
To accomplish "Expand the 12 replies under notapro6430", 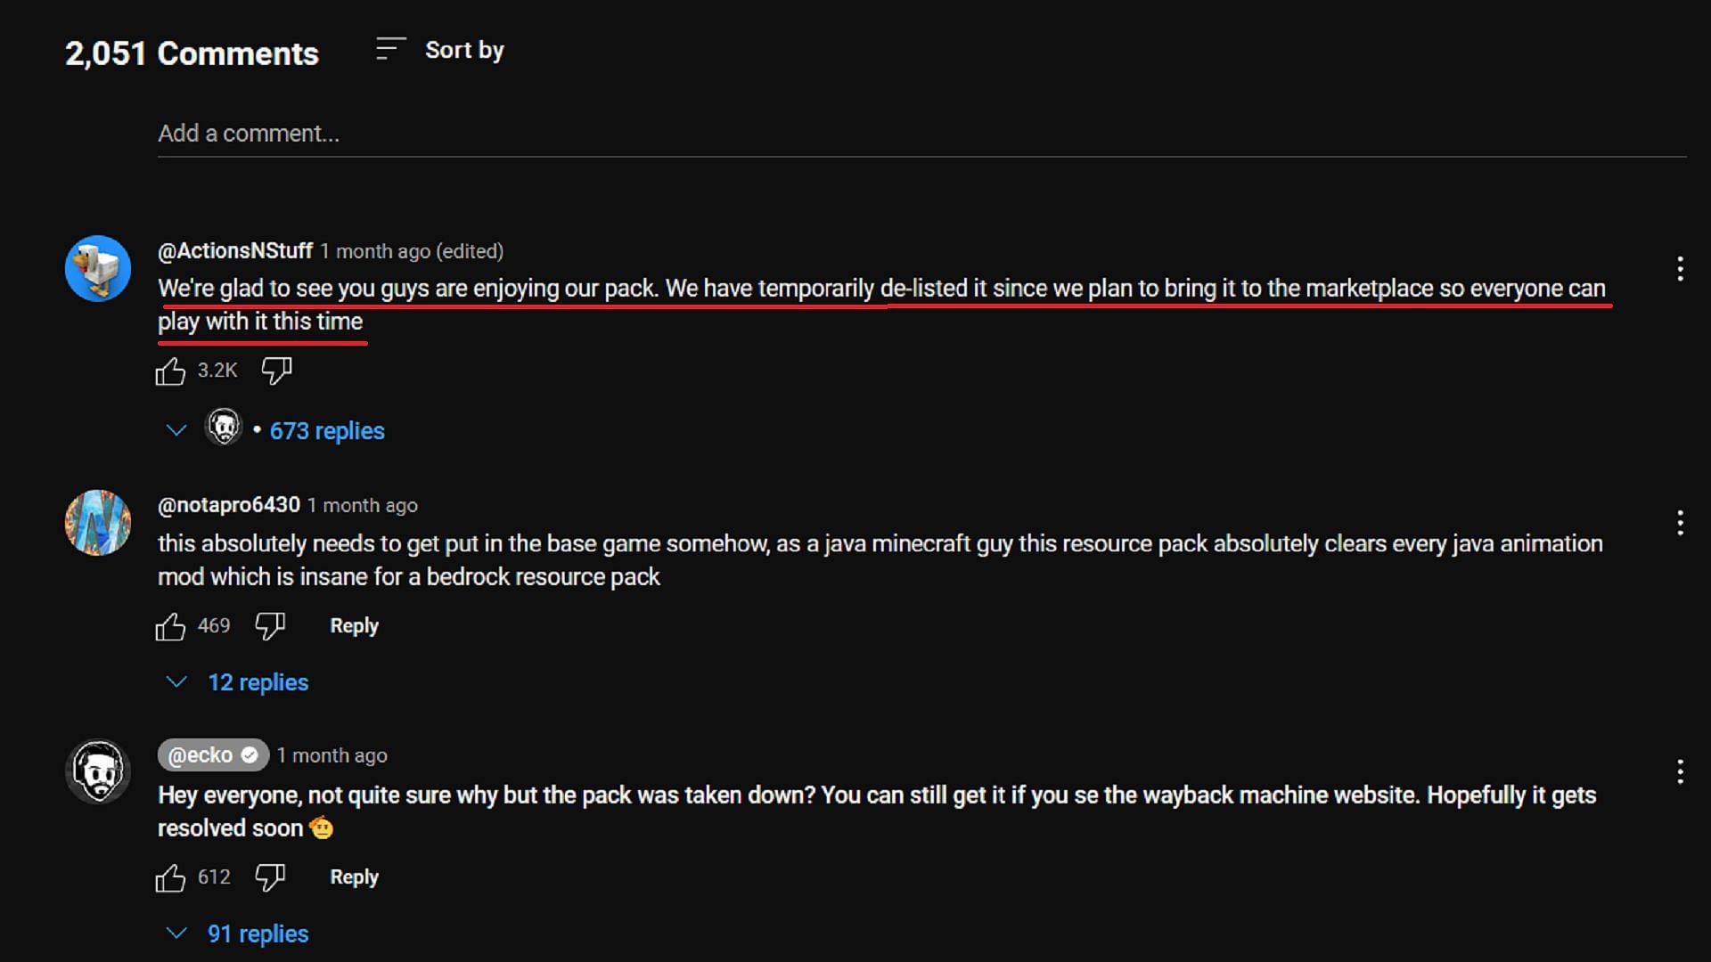I will (235, 681).
